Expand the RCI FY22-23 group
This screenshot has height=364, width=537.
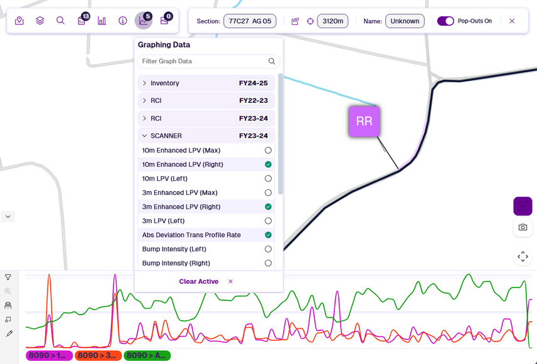click(x=206, y=101)
